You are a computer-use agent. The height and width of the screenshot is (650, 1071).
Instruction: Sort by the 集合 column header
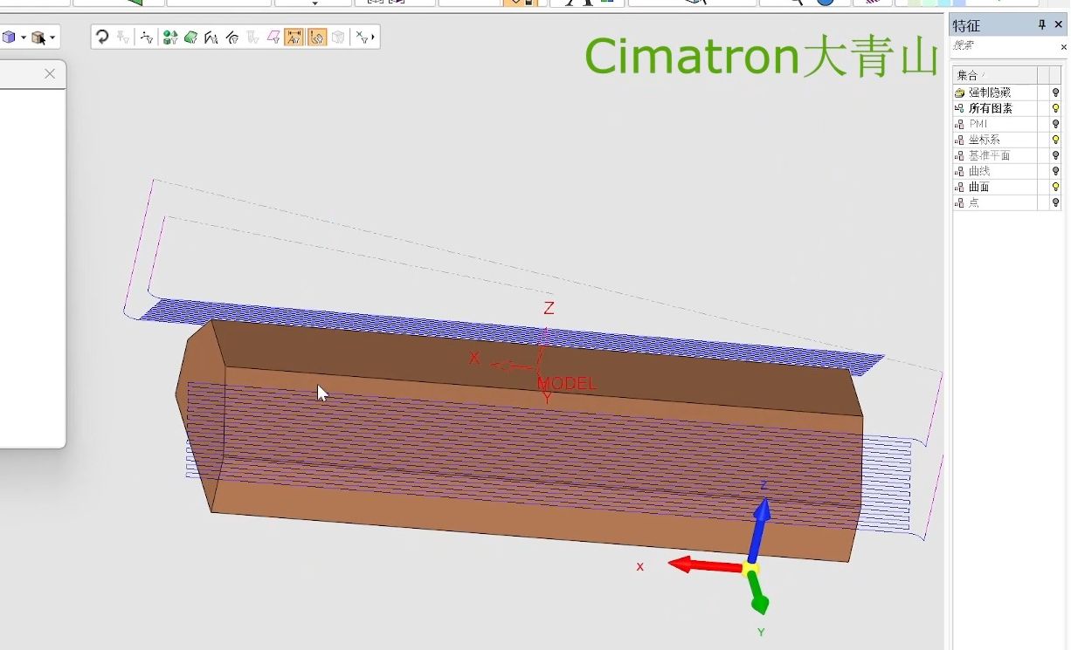(x=993, y=75)
